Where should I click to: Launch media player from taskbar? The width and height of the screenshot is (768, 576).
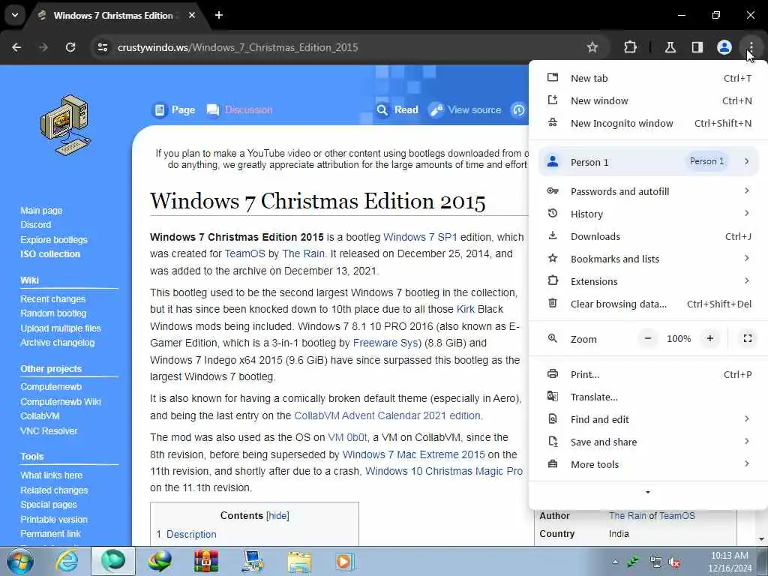click(344, 561)
